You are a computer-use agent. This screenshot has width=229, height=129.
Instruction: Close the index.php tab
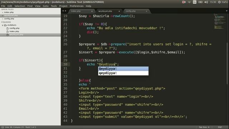point(92,11)
